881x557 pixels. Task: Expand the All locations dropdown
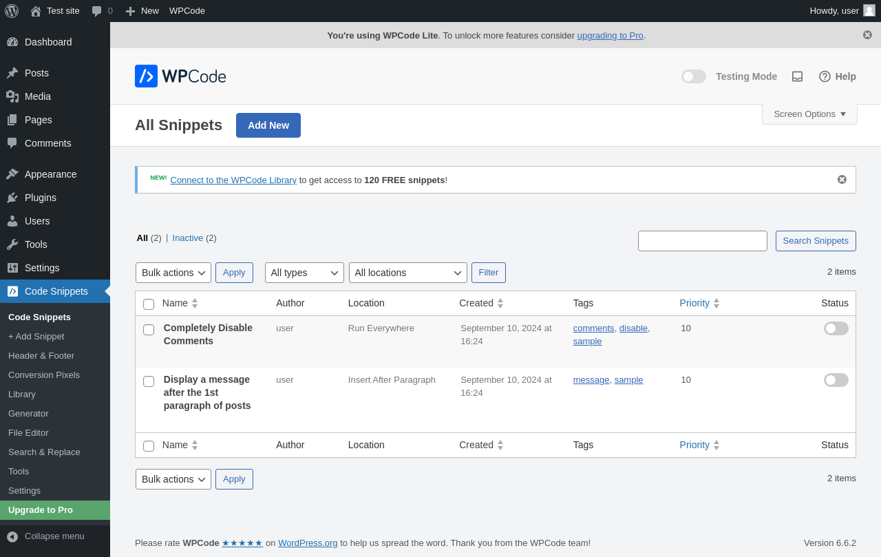[407, 273]
